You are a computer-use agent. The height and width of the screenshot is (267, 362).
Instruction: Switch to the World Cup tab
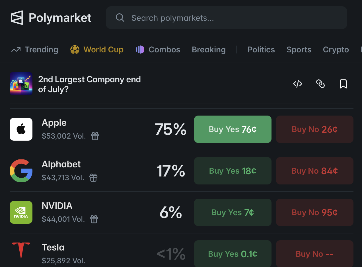click(97, 50)
